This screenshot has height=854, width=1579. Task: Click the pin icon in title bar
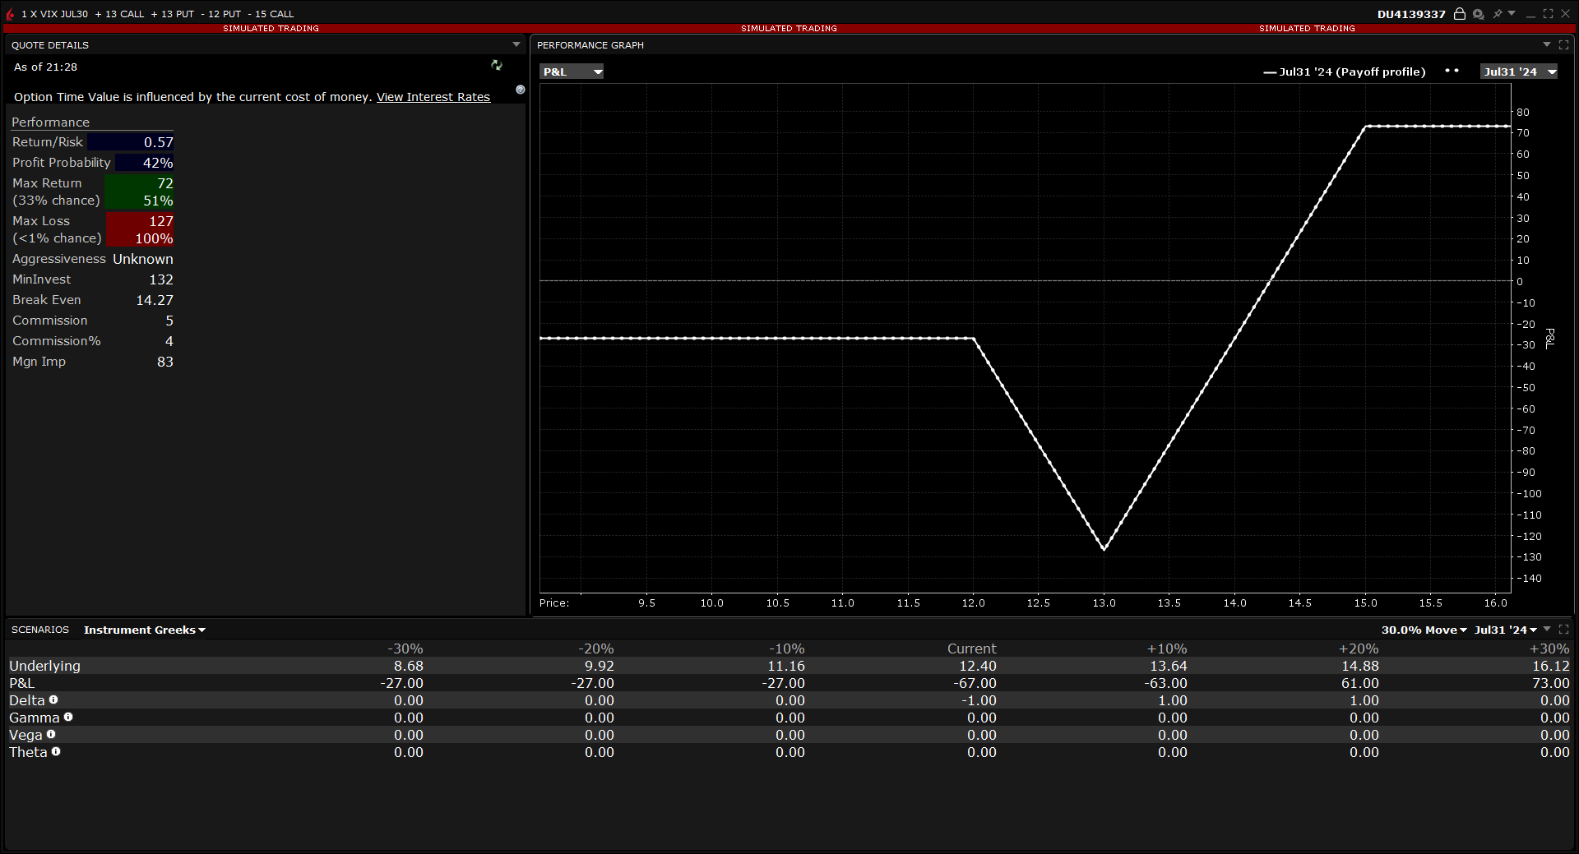(x=1498, y=14)
